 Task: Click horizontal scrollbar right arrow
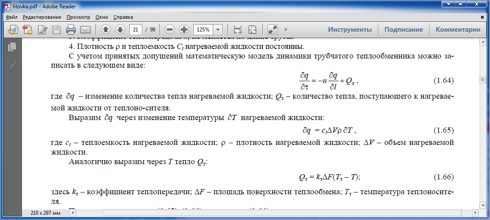pos(475,213)
